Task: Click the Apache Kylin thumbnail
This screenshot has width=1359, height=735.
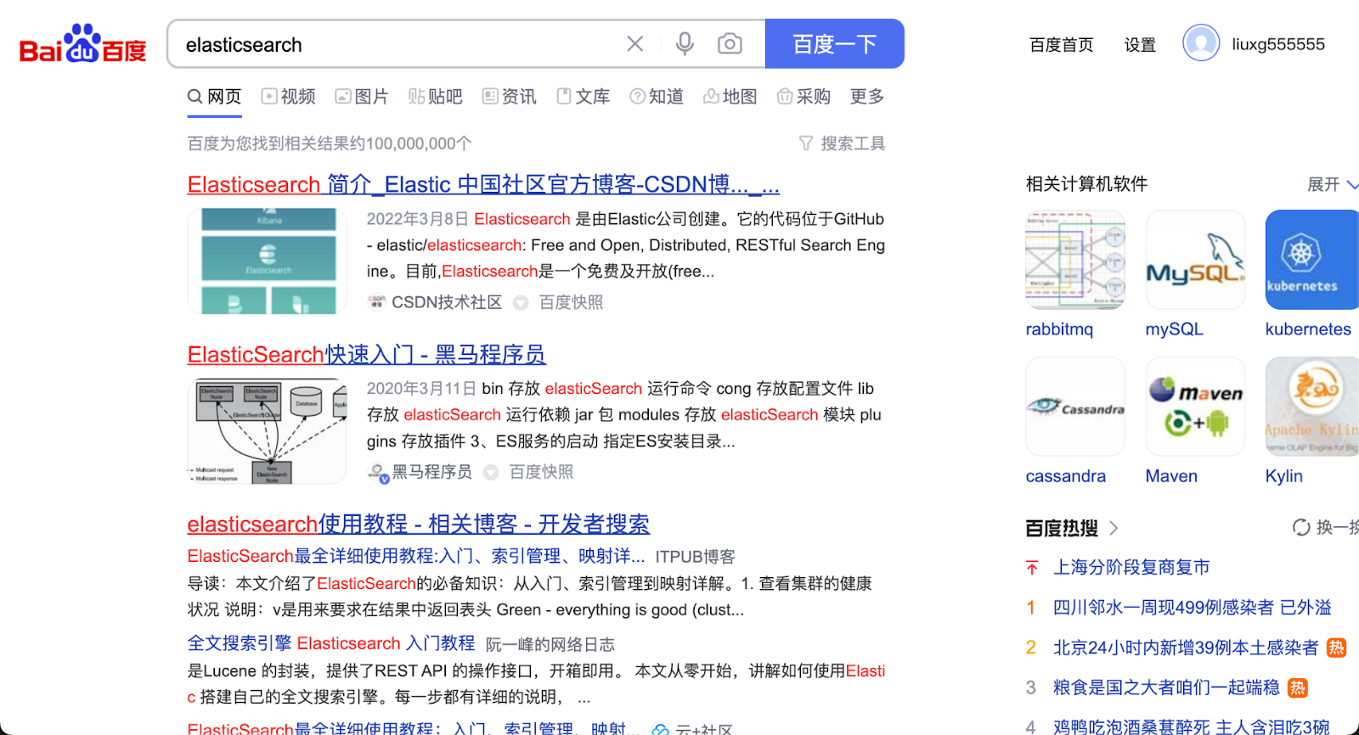Action: click(x=1312, y=407)
